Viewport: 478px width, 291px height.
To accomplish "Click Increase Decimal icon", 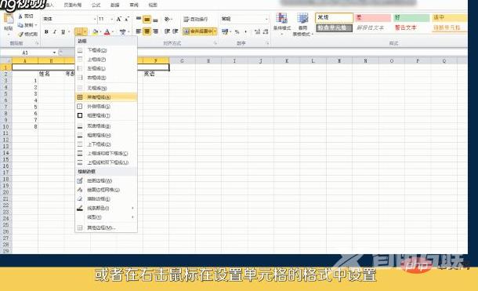I will point(257,31).
